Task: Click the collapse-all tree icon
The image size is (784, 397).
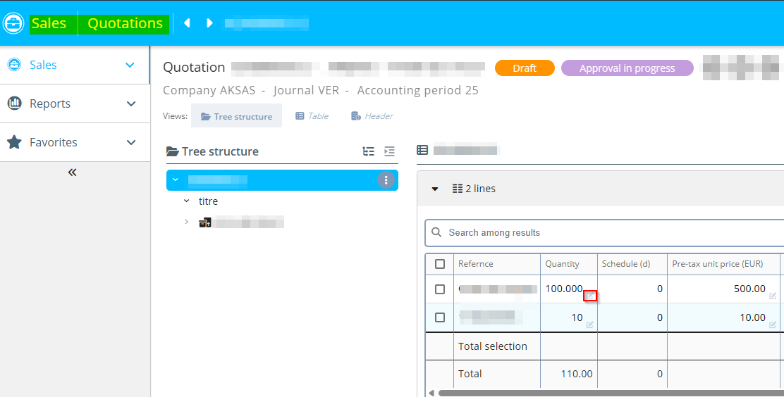Action: (x=389, y=151)
